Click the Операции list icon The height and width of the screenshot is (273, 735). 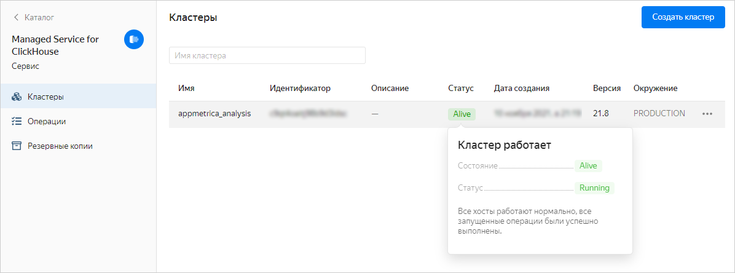tap(17, 121)
